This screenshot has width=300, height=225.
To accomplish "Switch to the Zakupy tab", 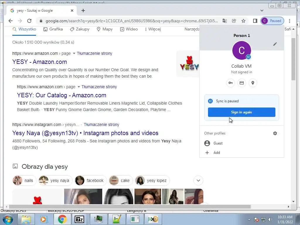I will click(80, 29).
